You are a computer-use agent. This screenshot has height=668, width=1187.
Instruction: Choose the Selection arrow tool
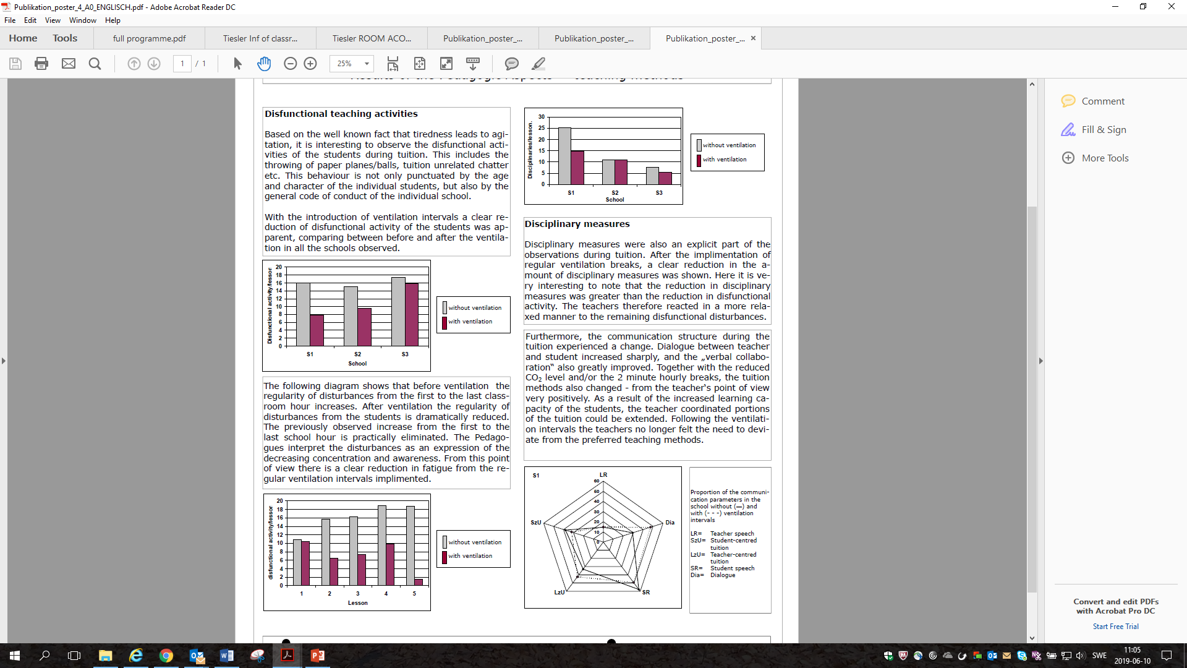237,64
